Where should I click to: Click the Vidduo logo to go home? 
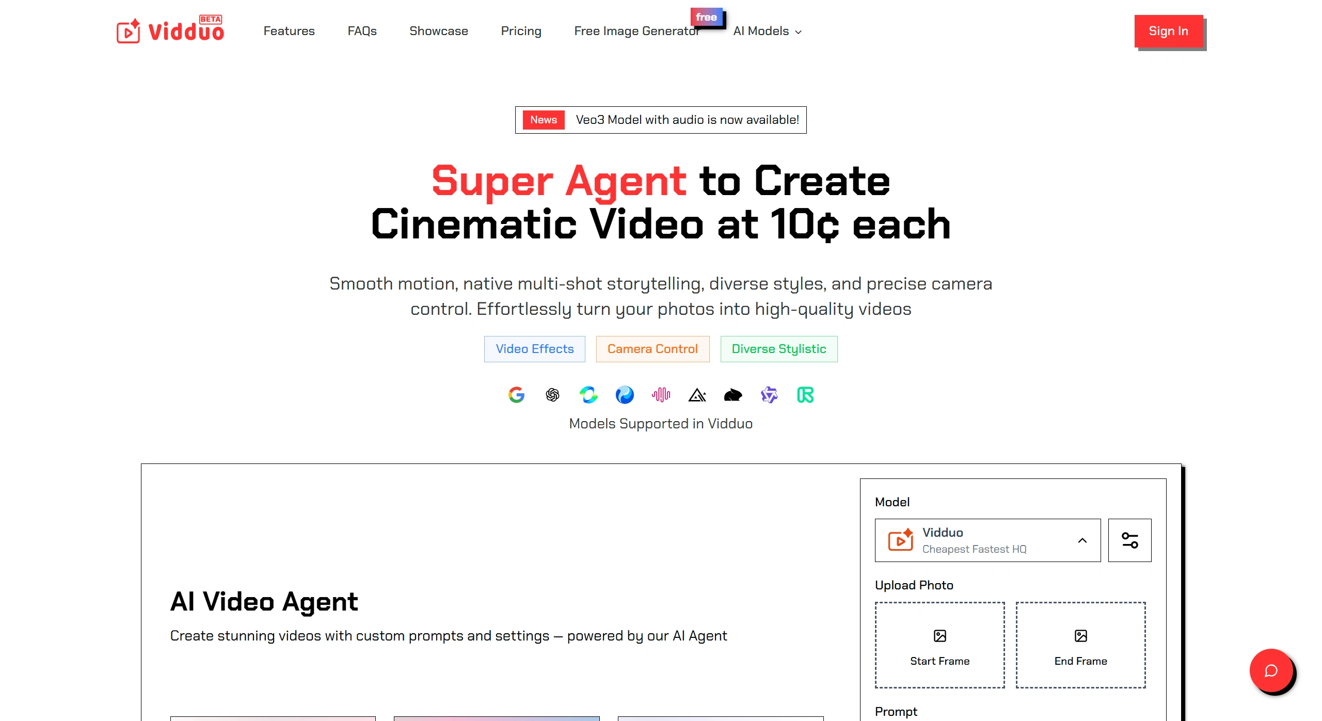pyautogui.click(x=170, y=31)
